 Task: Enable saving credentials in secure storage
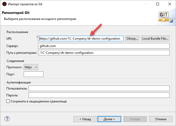click(8, 101)
